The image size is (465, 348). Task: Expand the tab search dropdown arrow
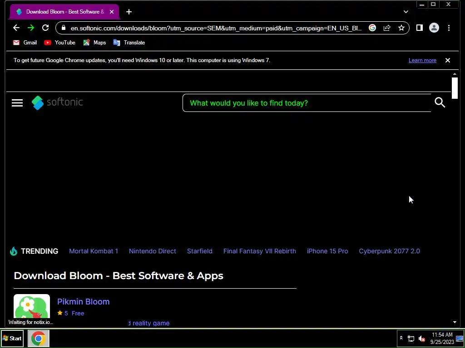406,12
